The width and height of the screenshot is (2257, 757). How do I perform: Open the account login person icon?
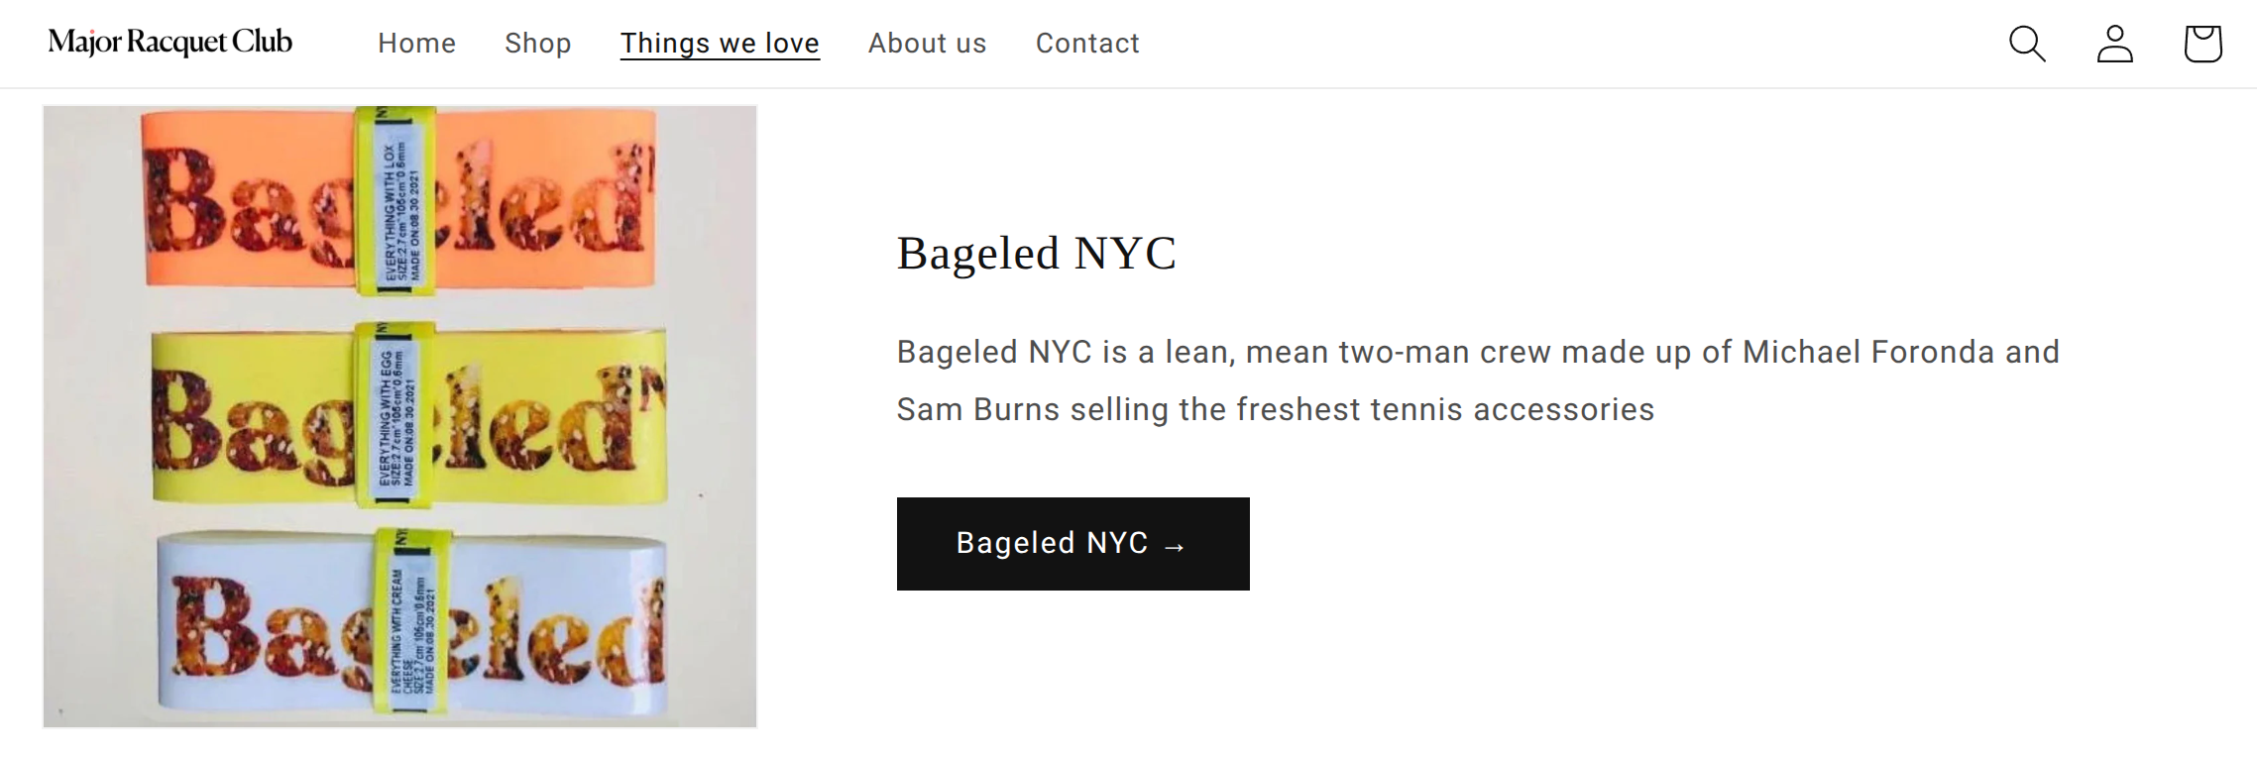[2114, 44]
